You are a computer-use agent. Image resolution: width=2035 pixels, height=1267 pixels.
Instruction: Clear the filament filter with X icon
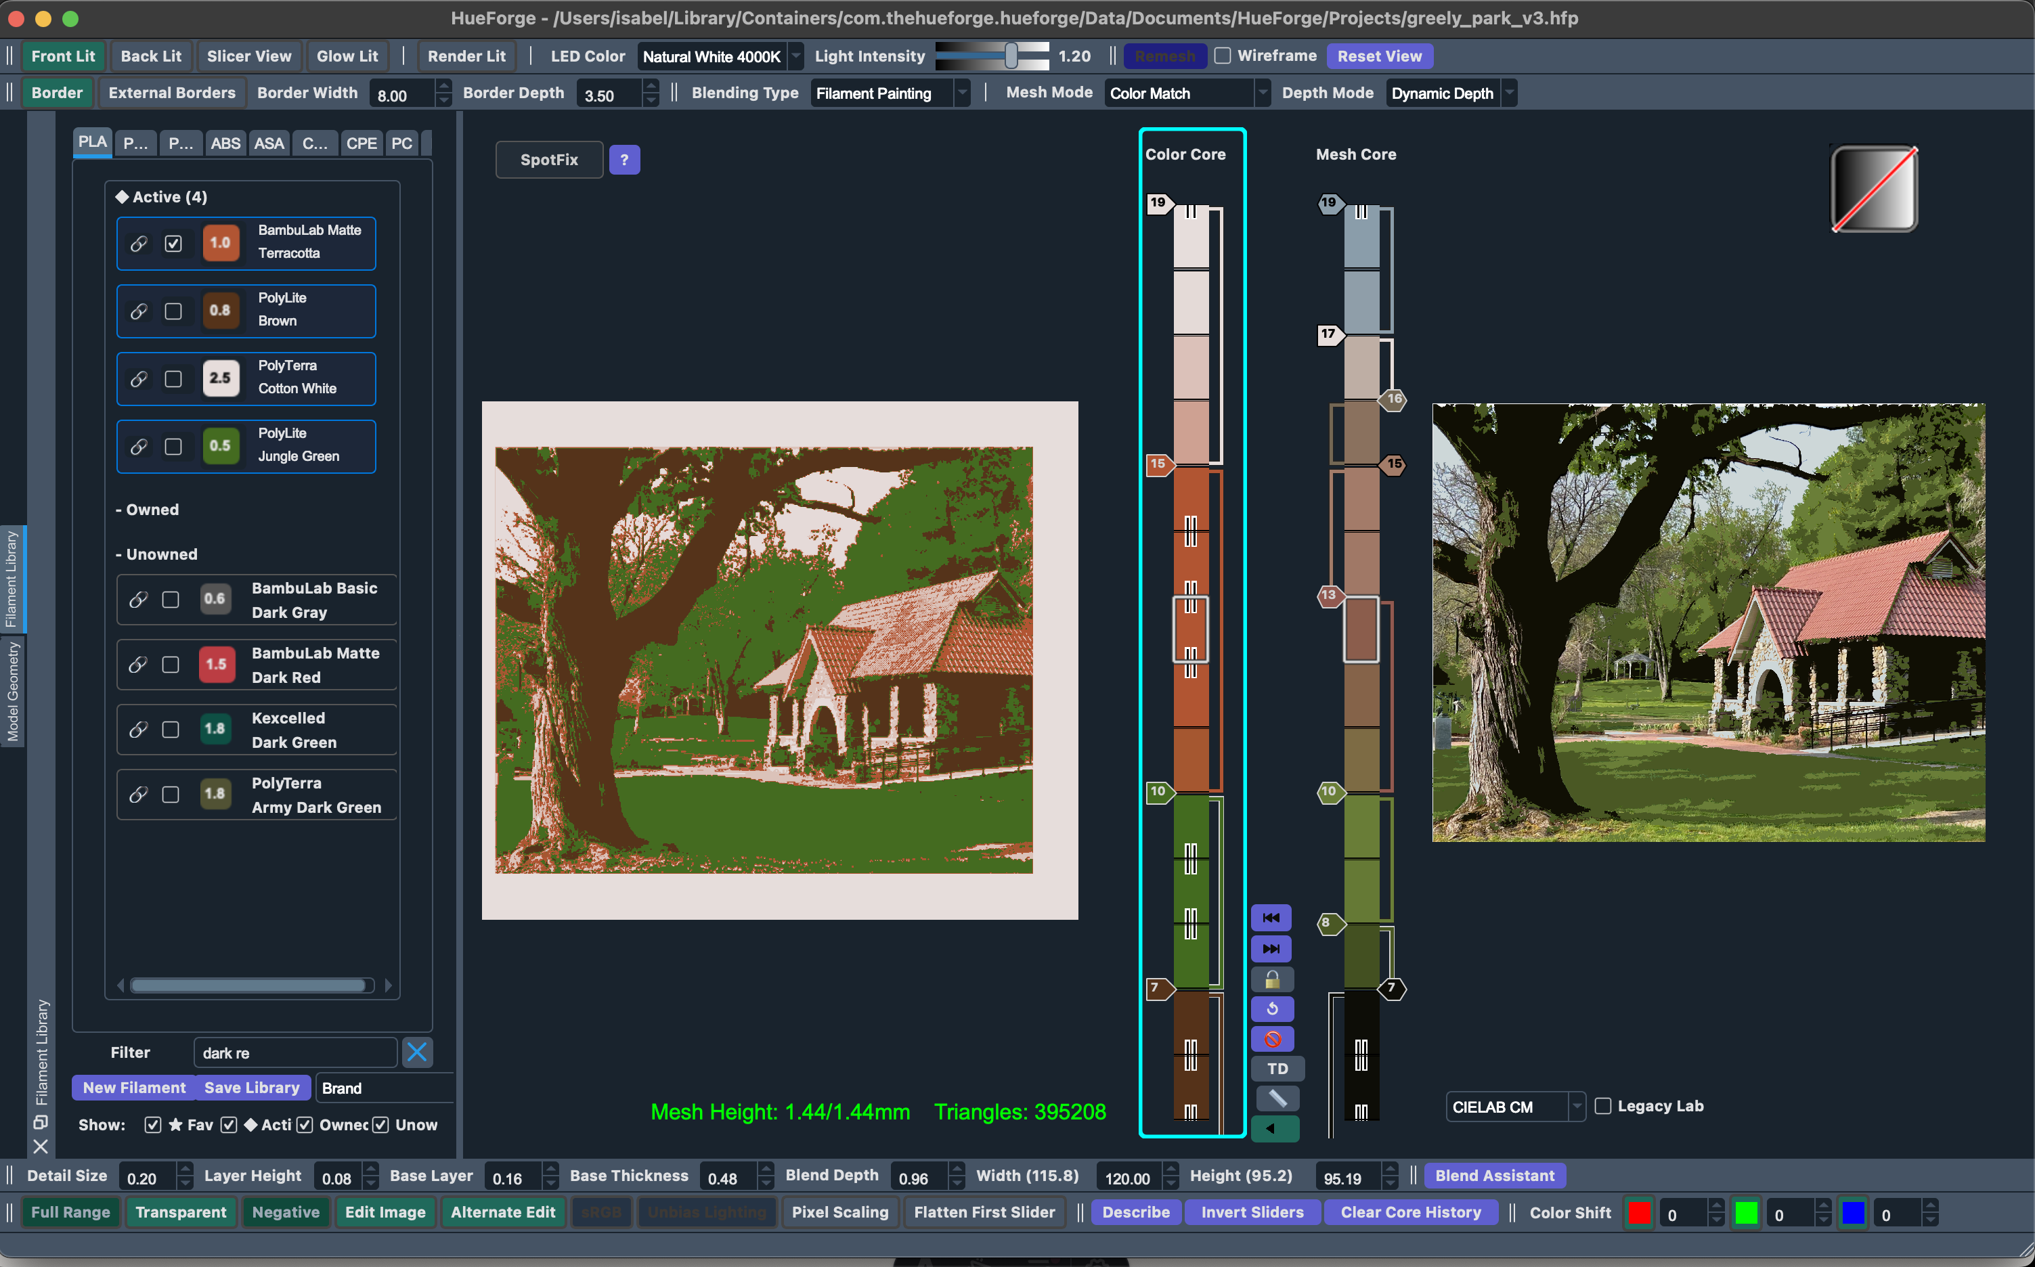point(416,1052)
